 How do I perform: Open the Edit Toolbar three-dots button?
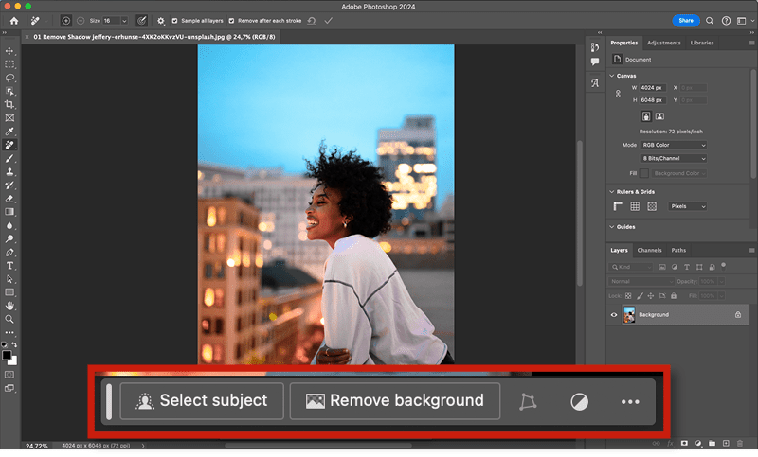pos(9,332)
